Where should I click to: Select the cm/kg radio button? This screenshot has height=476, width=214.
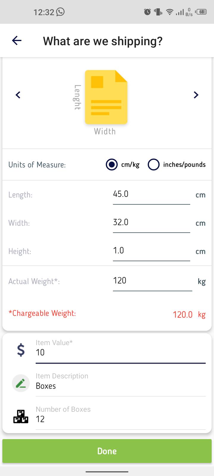(112, 165)
